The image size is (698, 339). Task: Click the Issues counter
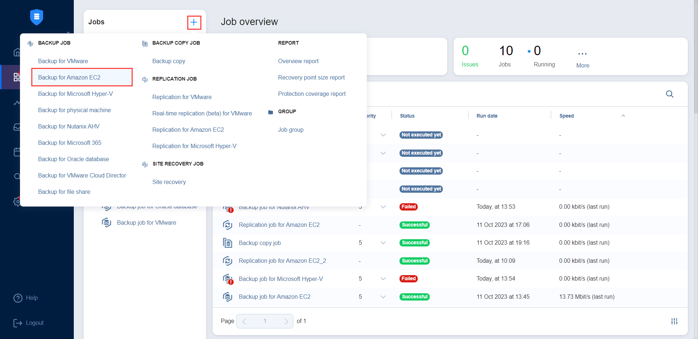click(x=470, y=56)
